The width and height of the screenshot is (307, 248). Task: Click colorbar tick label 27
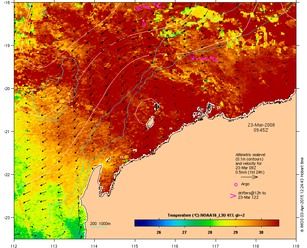pyautogui.click(x=184, y=232)
